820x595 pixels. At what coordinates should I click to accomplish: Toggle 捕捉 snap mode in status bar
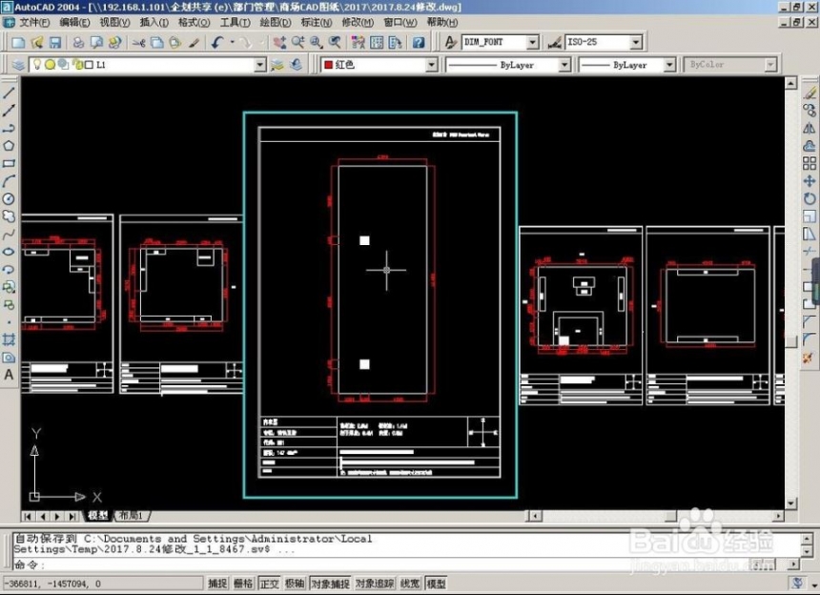tap(217, 584)
